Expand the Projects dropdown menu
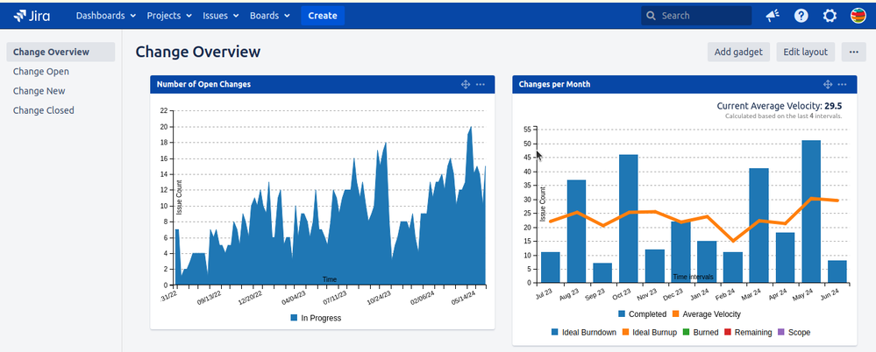 click(x=169, y=16)
